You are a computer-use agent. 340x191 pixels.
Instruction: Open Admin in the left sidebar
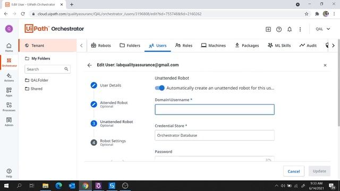[9, 121]
